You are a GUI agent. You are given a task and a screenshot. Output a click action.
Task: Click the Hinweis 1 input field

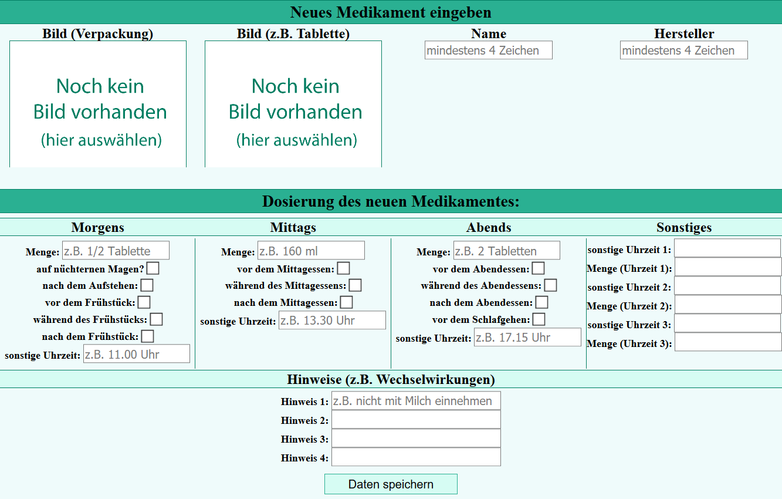416,400
